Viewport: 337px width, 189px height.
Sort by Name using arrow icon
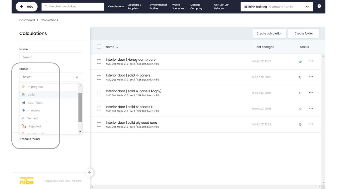click(117, 47)
